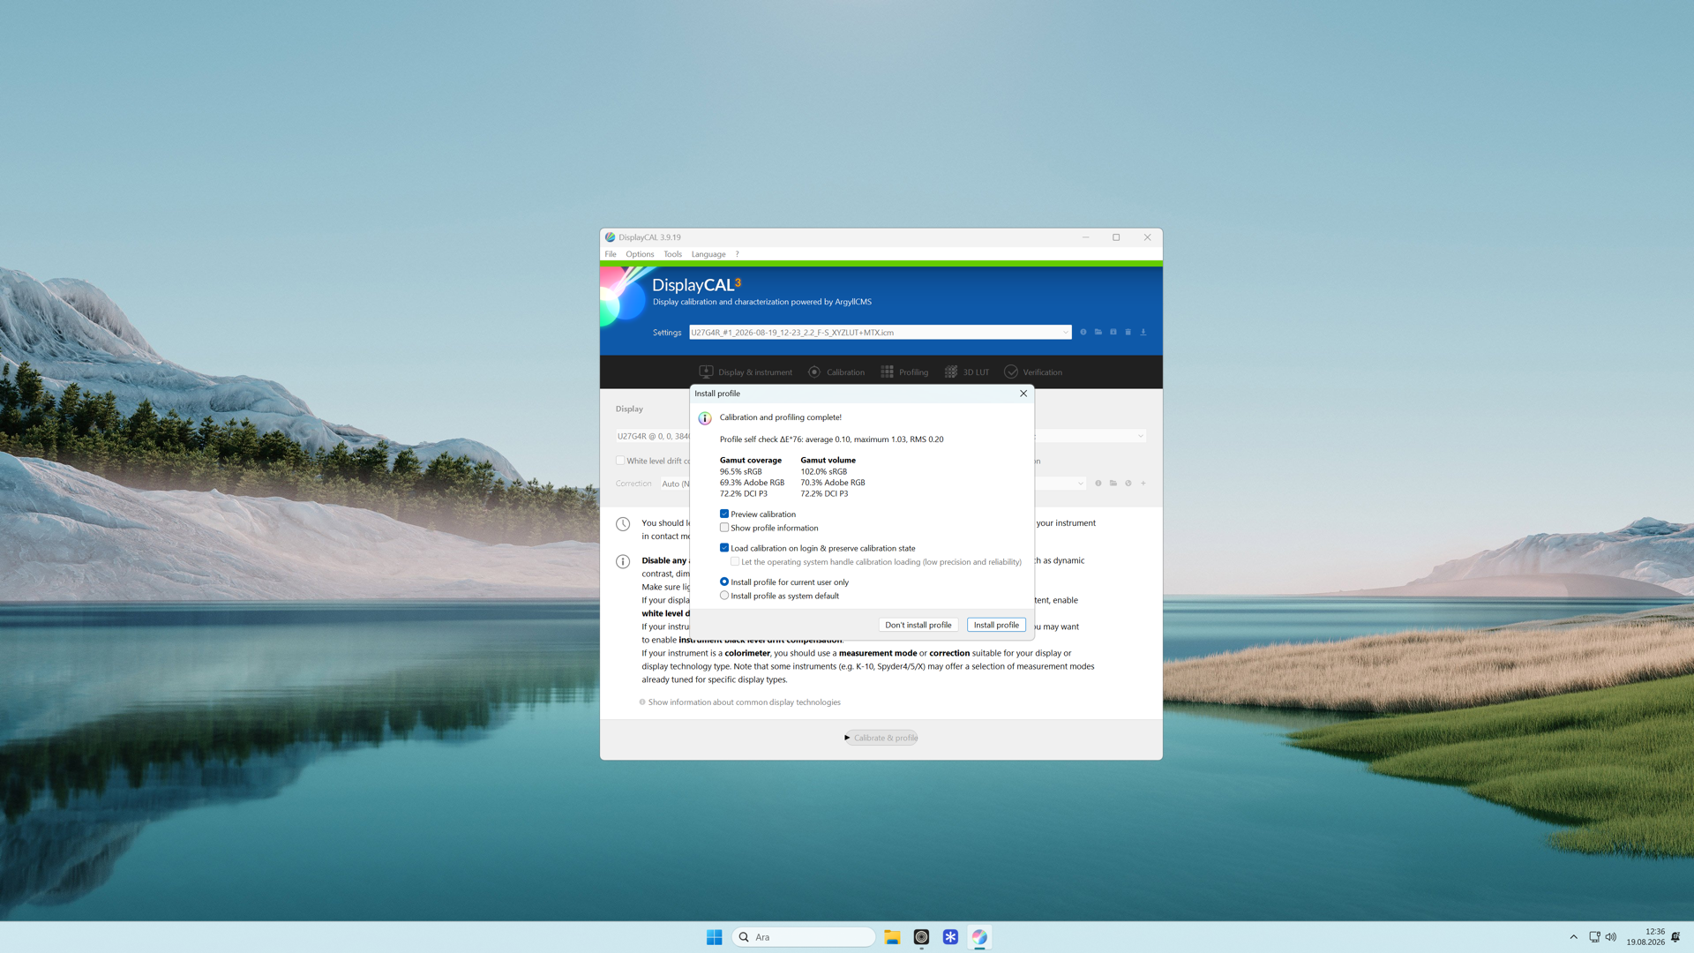The width and height of the screenshot is (1694, 953).
Task: Click the 102.0% sRGB gamut volume value
Action: pos(823,472)
